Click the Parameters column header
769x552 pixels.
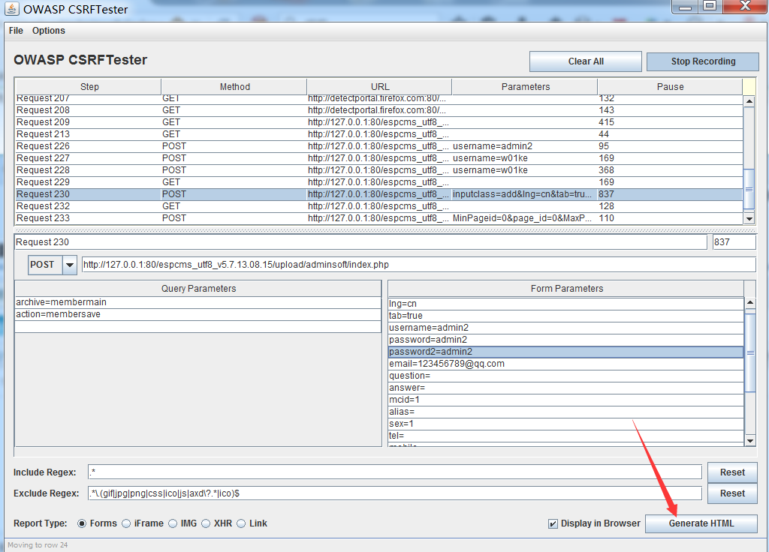point(525,87)
